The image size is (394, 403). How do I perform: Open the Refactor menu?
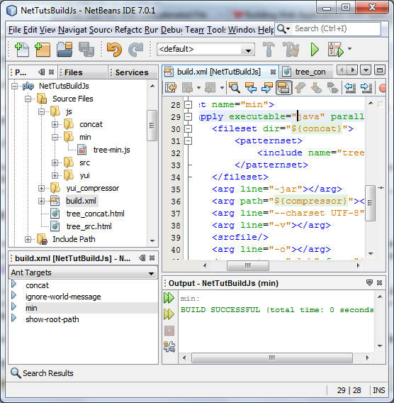click(128, 30)
